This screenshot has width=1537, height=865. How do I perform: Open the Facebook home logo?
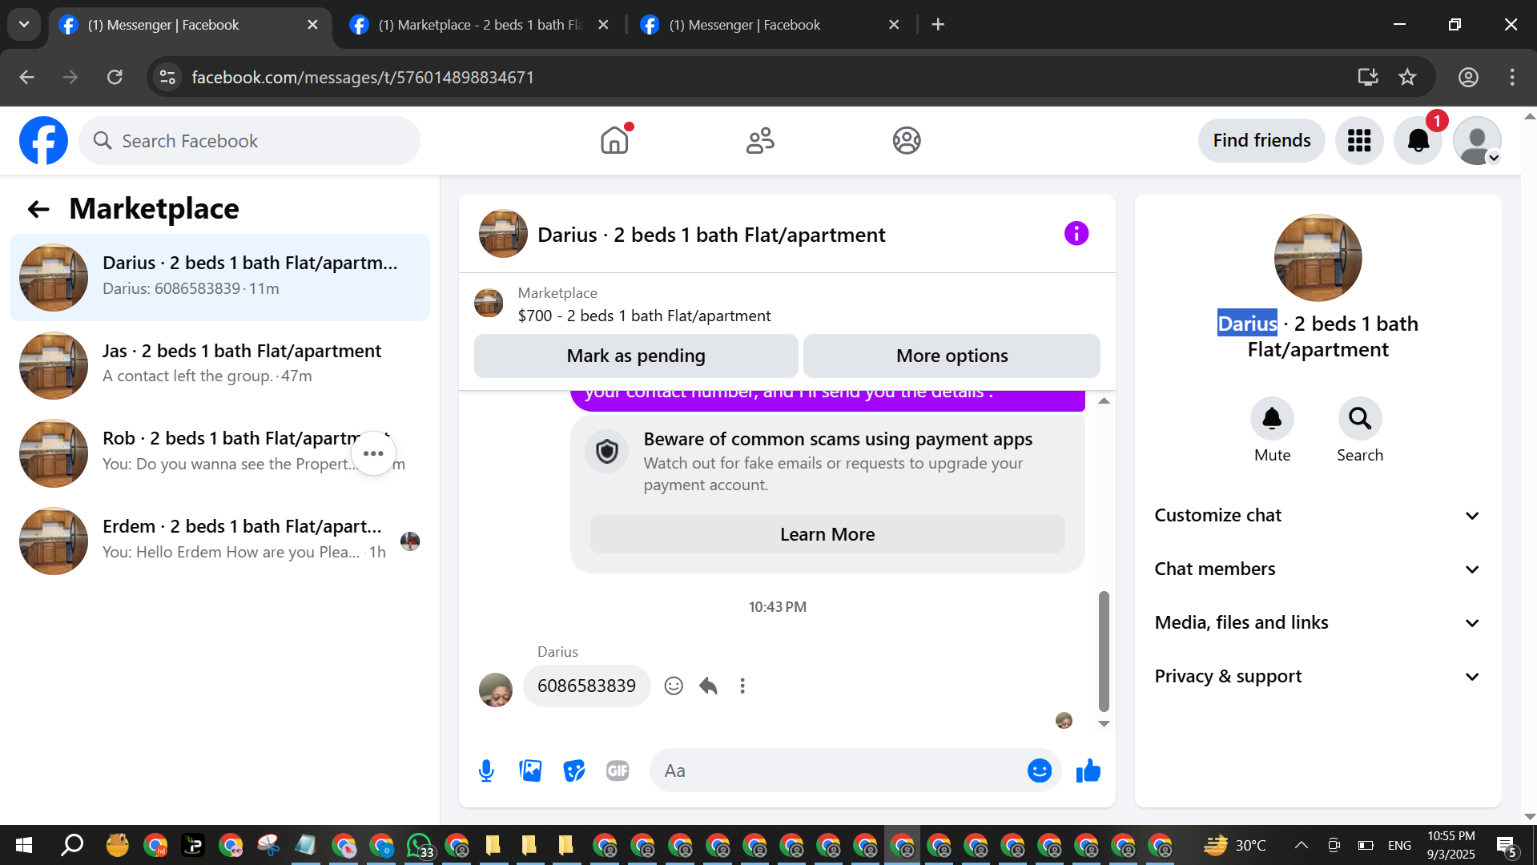(x=43, y=141)
